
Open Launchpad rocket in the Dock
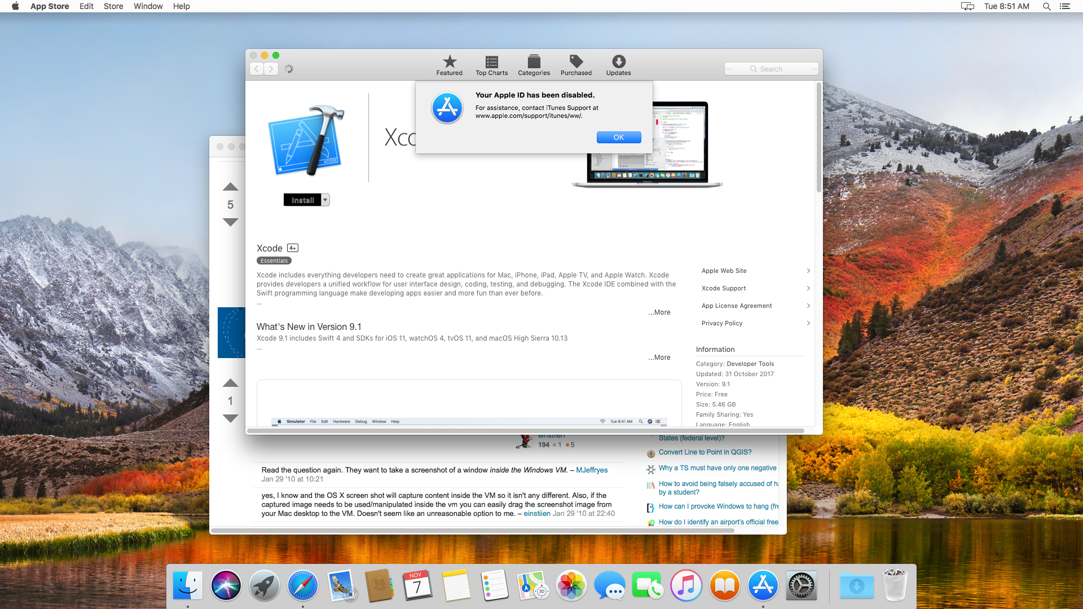pos(265,585)
